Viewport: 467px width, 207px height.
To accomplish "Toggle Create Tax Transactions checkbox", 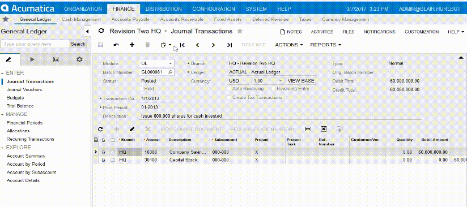I will [229, 97].
